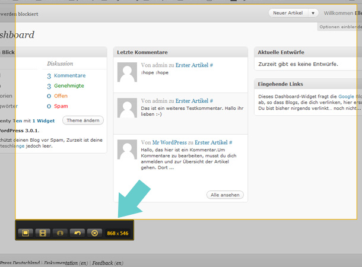The image size is (362, 267).
Task: Open the 1 Widget link
Action: 43,120
